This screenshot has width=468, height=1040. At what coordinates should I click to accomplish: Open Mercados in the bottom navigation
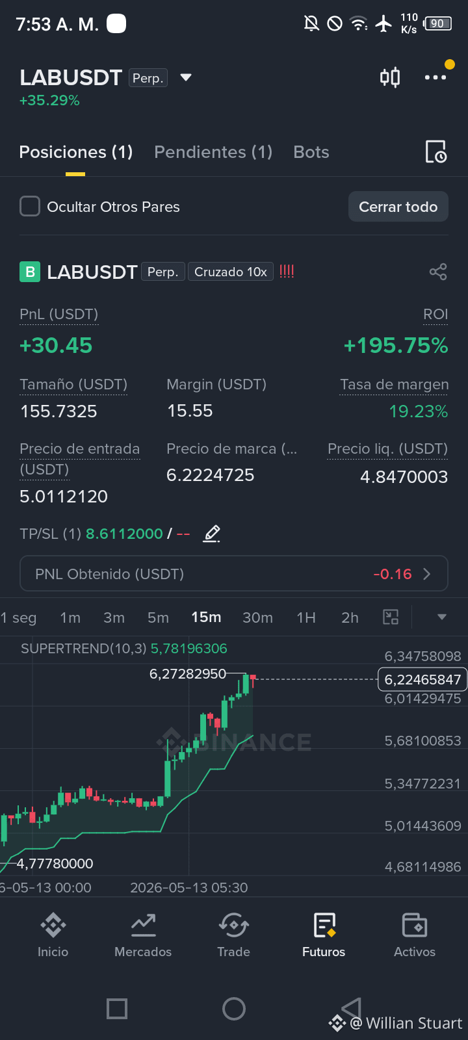click(143, 935)
